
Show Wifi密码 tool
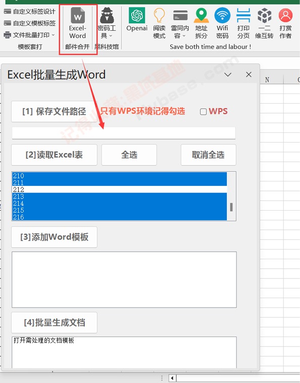click(222, 23)
